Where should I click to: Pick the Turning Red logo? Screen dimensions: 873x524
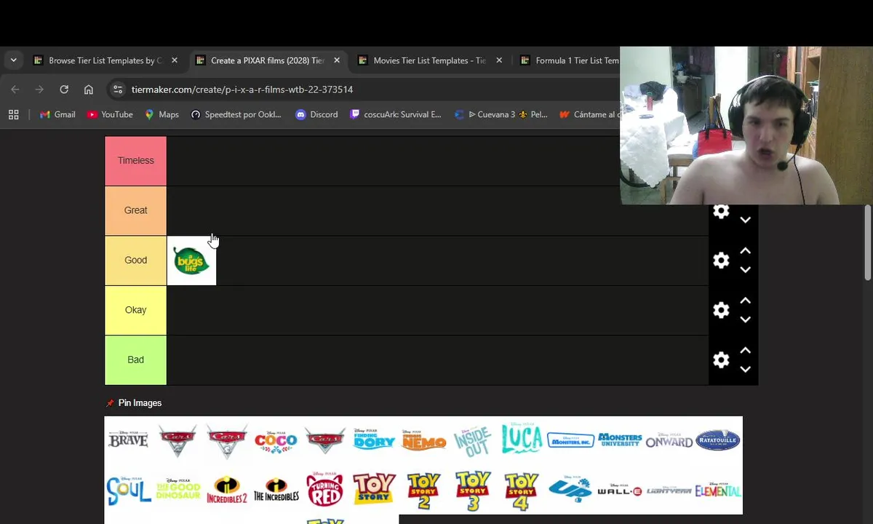[x=325, y=489]
